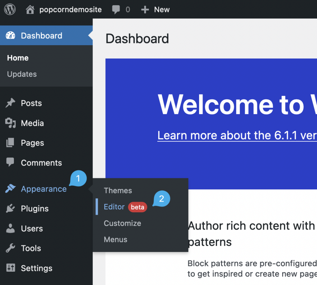Open the Settings menu item
This screenshot has width=317, height=285.
coord(37,268)
